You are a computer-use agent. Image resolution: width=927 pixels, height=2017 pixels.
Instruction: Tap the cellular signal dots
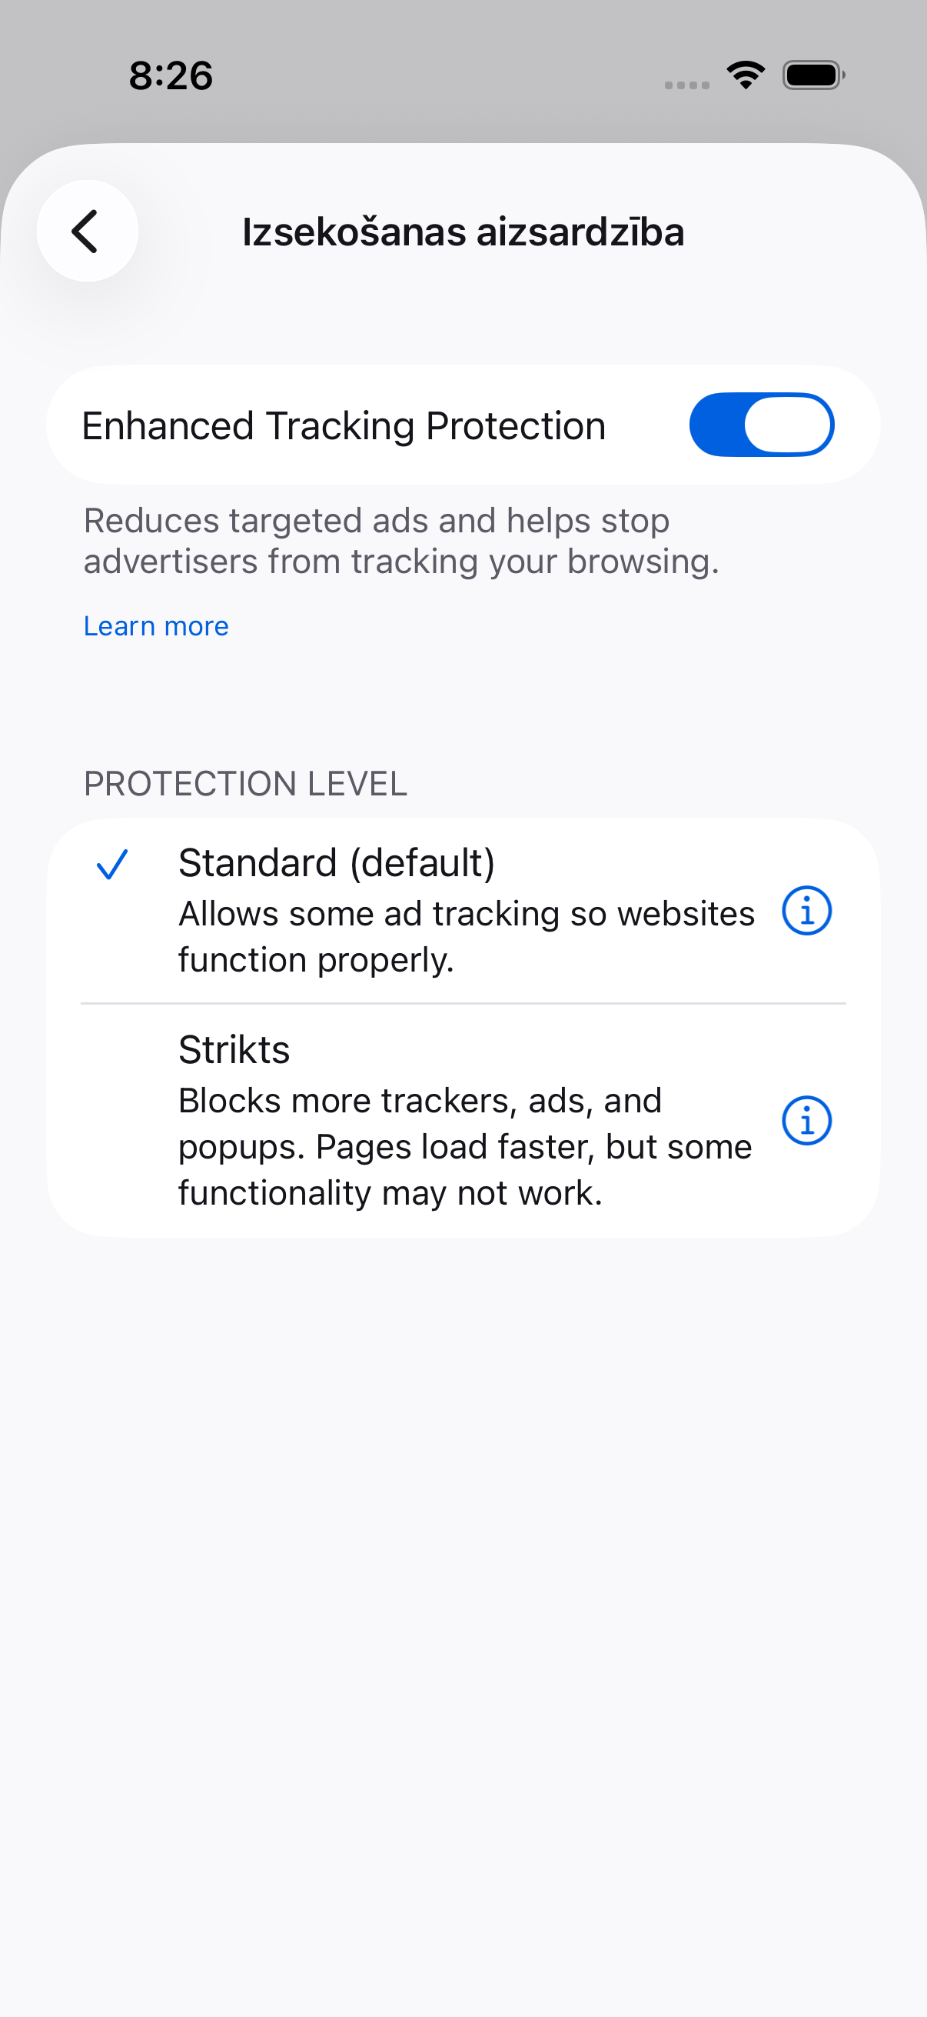pyautogui.click(x=687, y=85)
